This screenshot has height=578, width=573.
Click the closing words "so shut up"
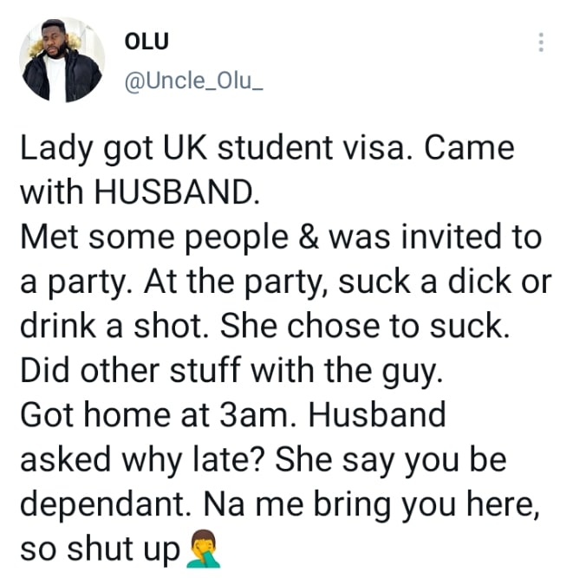coord(100,551)
